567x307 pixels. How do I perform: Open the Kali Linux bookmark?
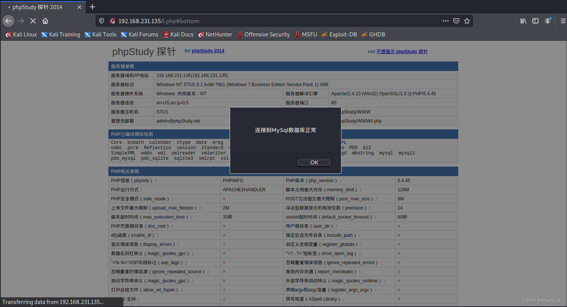[x=21, y=35]
